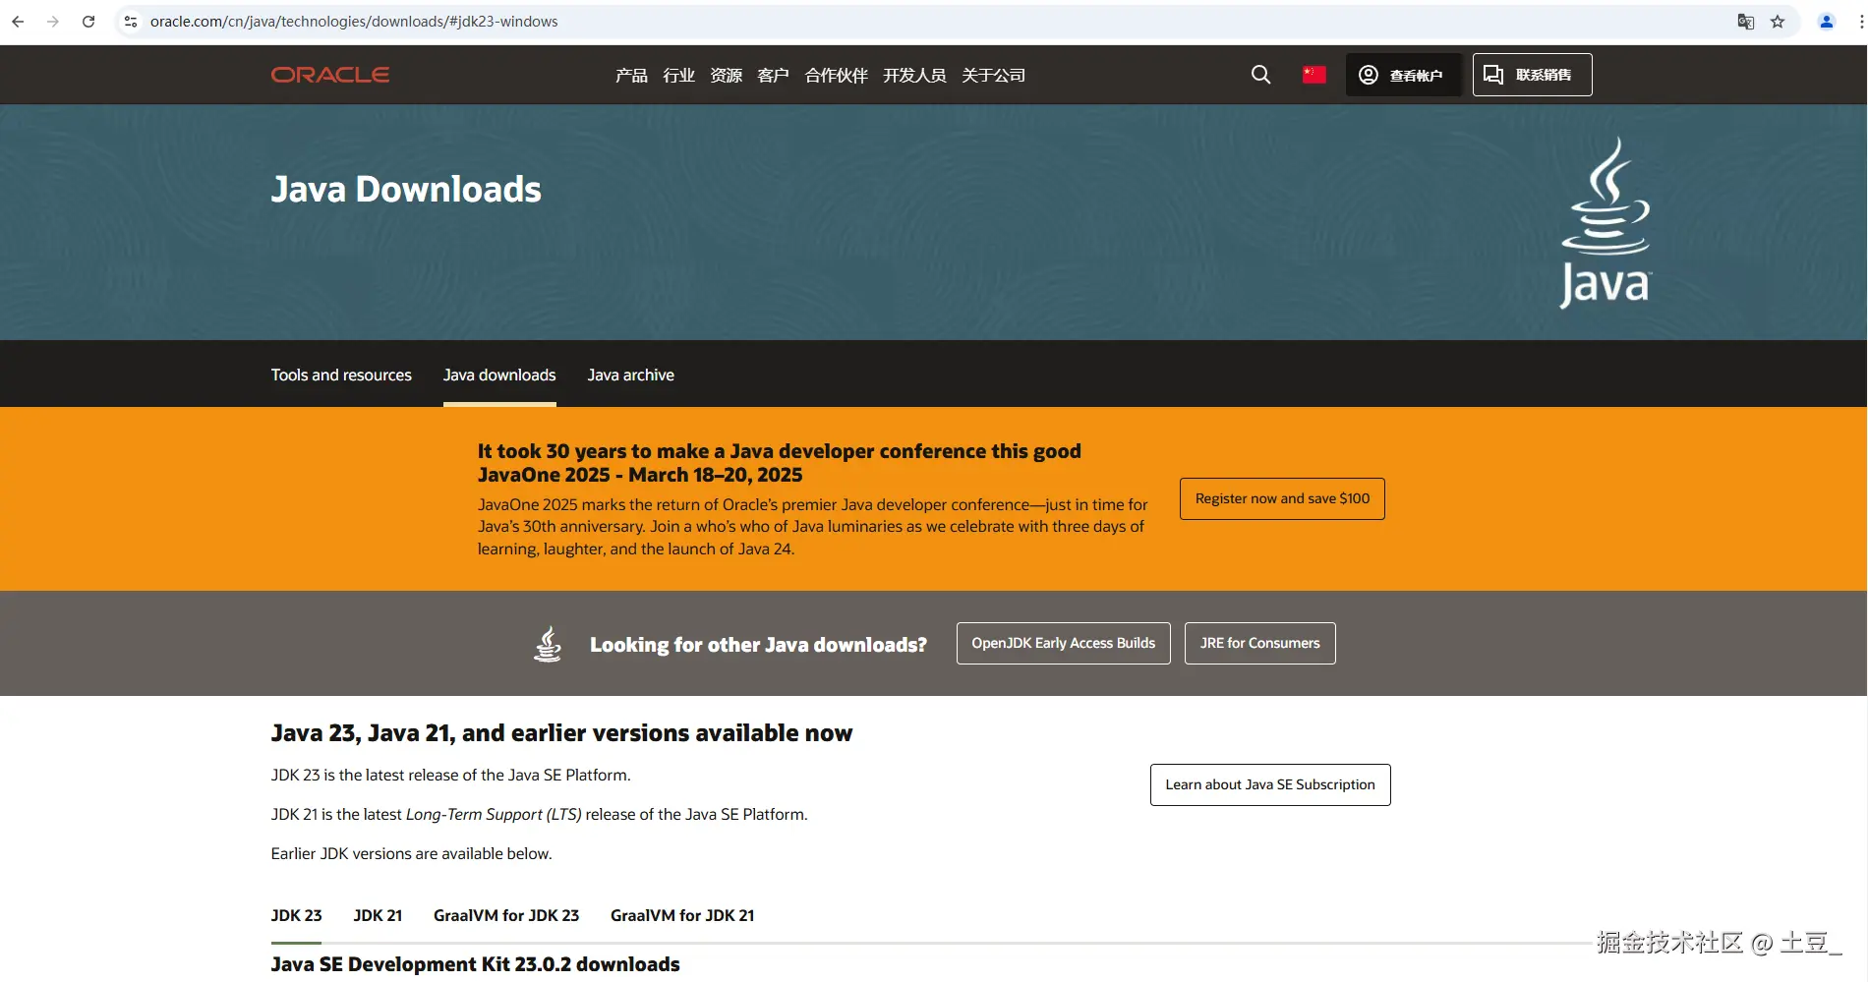Focus the browser address bar URL
Image resolution: width=1868 pixels, height=982 pixels.
pyautogui.click(x=354, y=22)
